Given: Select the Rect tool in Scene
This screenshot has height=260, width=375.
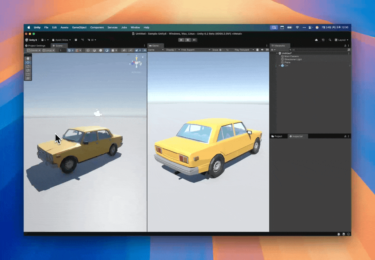Looking at the screenshot, I should coord(28,74).
